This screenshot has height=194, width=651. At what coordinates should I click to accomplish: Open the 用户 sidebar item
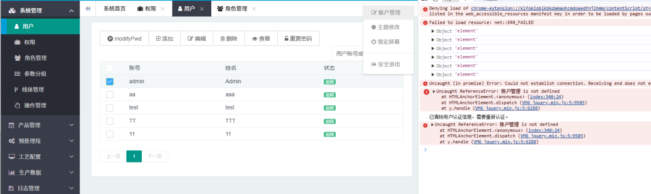(x=40, y=26)
